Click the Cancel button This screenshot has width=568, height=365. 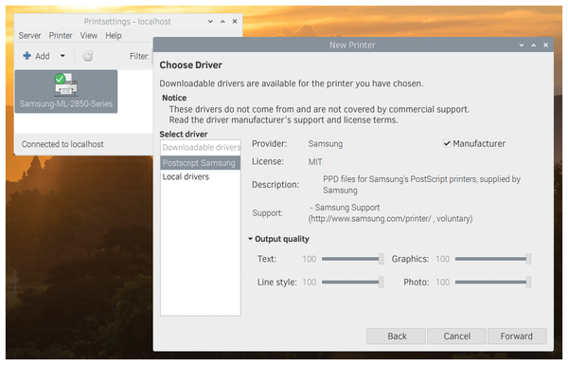click(457, 337)
